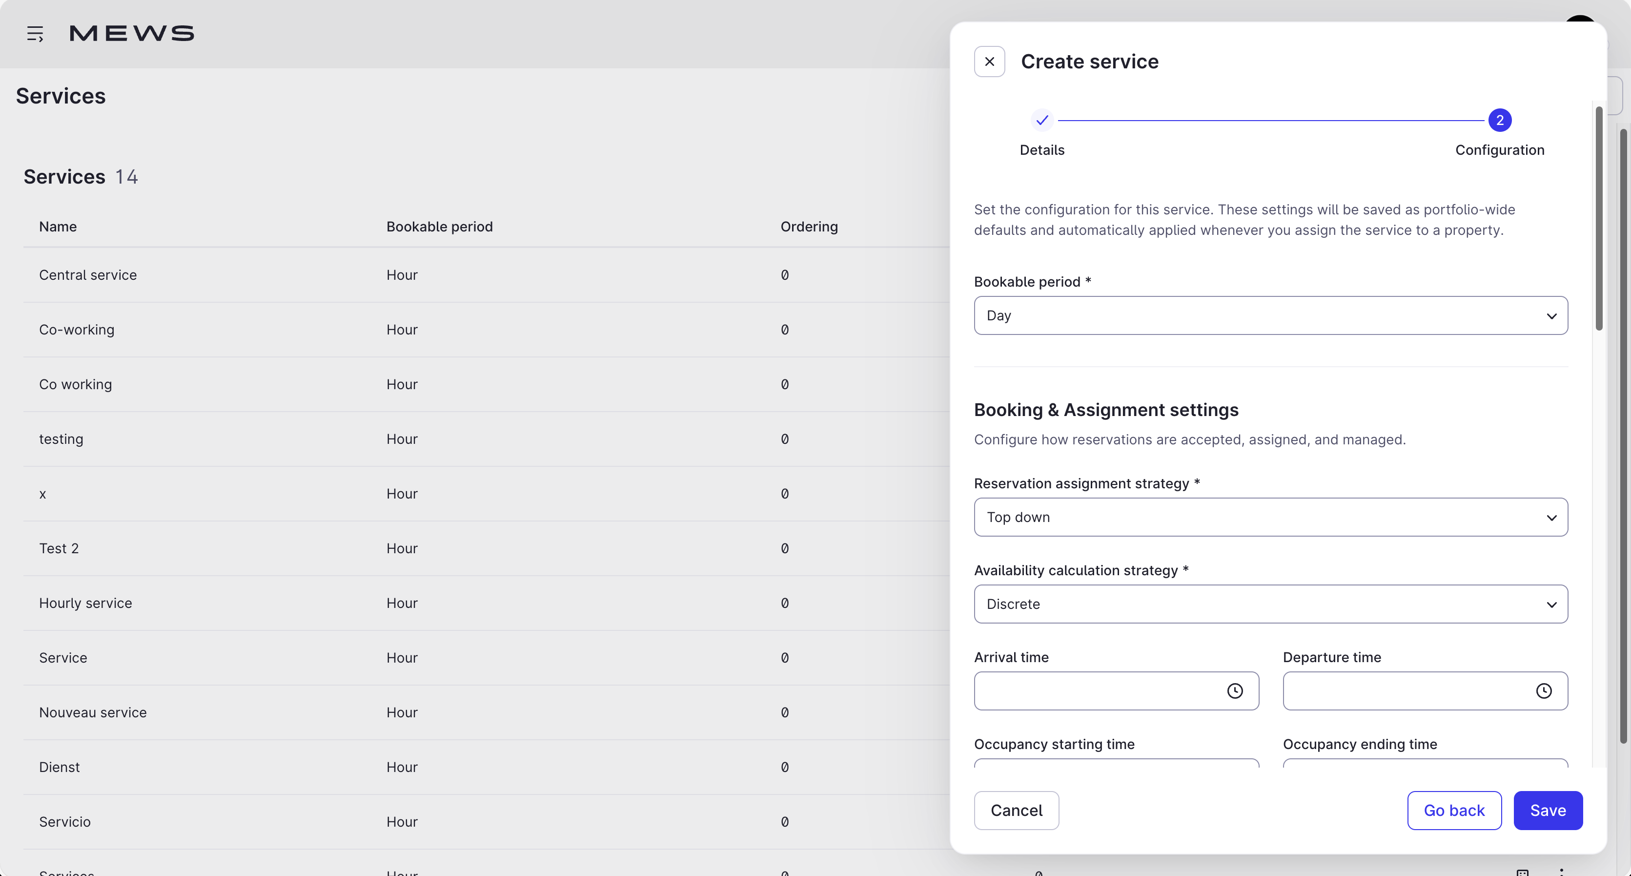The image size is (1631, 876).
Task: Click the panel's vertical scrollbar
Action: coord(1599,219)
